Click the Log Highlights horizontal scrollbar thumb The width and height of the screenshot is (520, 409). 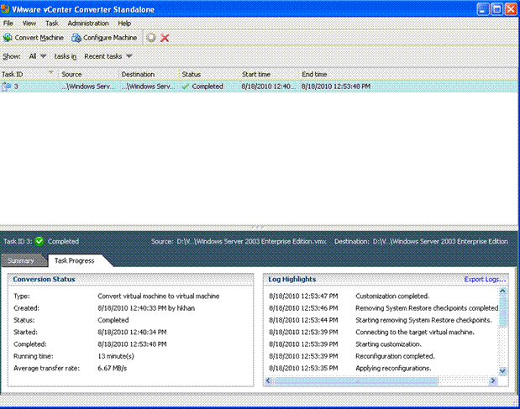(356, 380)
